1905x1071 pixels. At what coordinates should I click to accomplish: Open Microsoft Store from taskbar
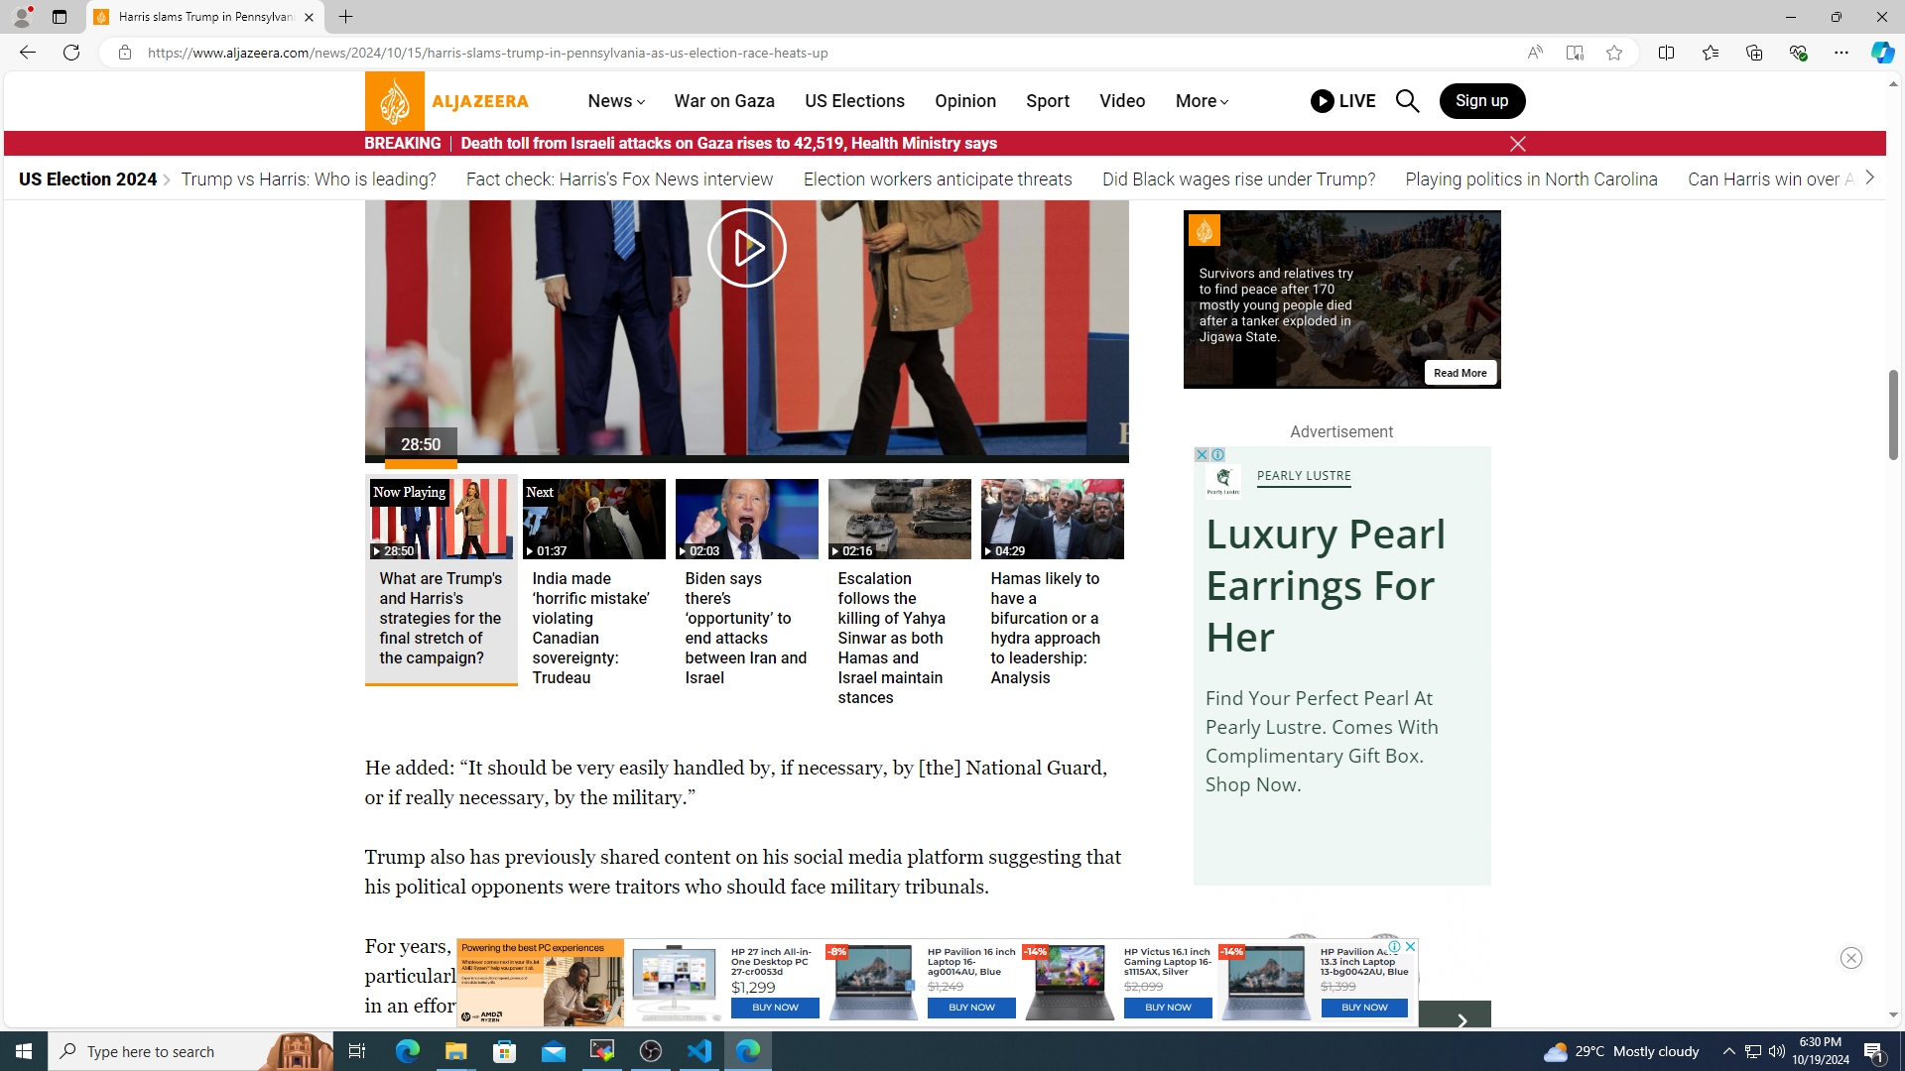tap(505, 1051)
